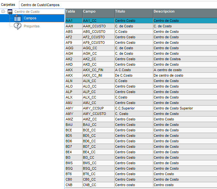Click the AGG table cell

coord(74,48)
